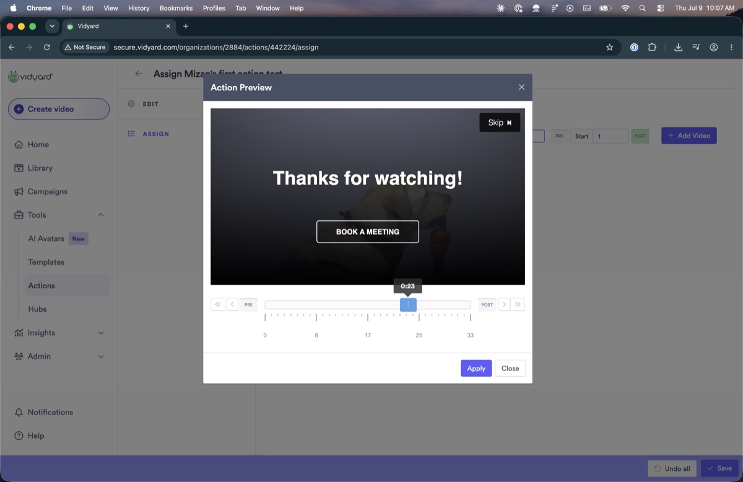Open Templates page
Image resolution: width=743 pixels, height=482 pixels.
pos(46,262)
